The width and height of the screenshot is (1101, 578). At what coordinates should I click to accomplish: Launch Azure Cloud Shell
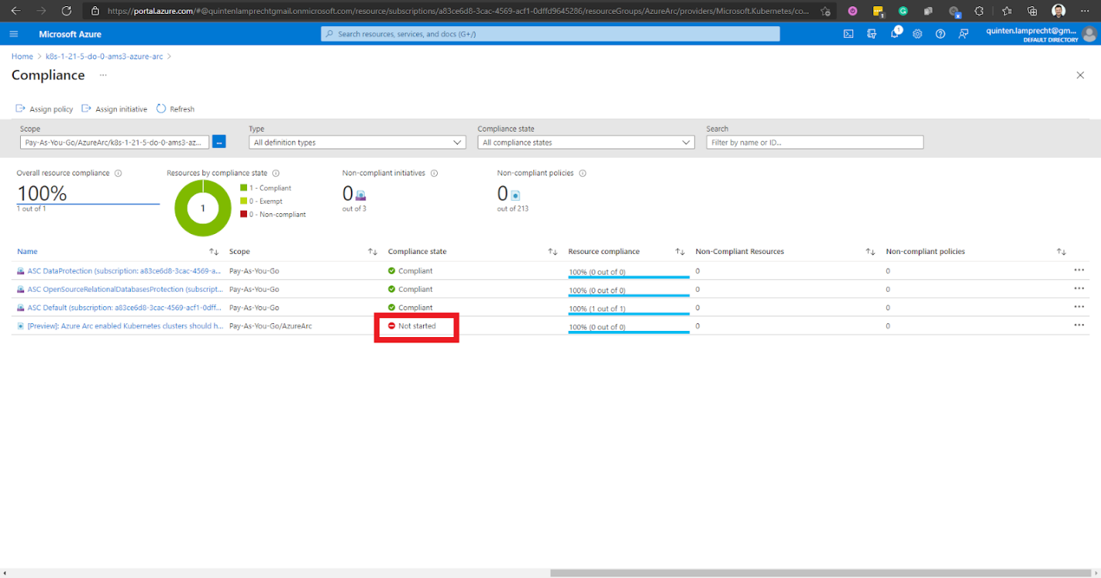pos(848,34)
